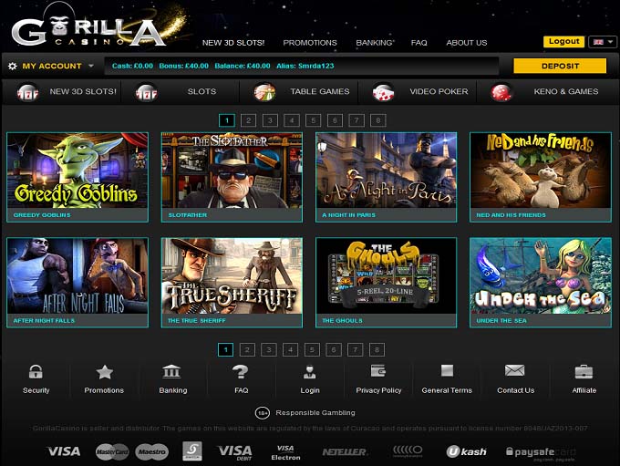Open The True Sheriff slot thumbnail
Screen dimensions: 620x466
[x=232, y=283]
